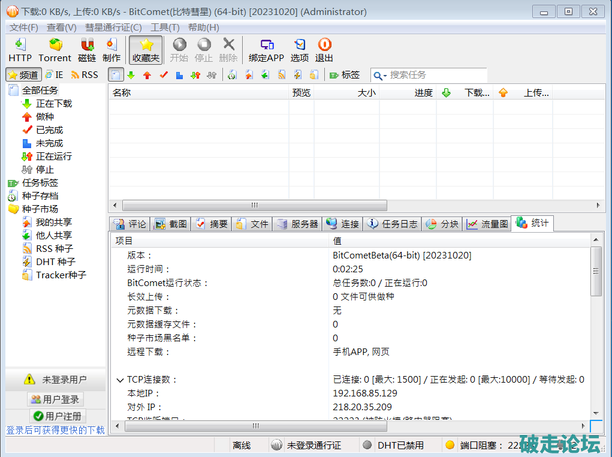Click the task list horizontal scrollbar

click(x=254, y=205)
